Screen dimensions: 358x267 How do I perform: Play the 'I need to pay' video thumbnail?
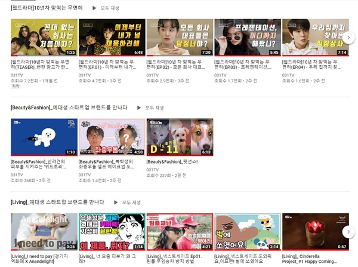(44, 232)
